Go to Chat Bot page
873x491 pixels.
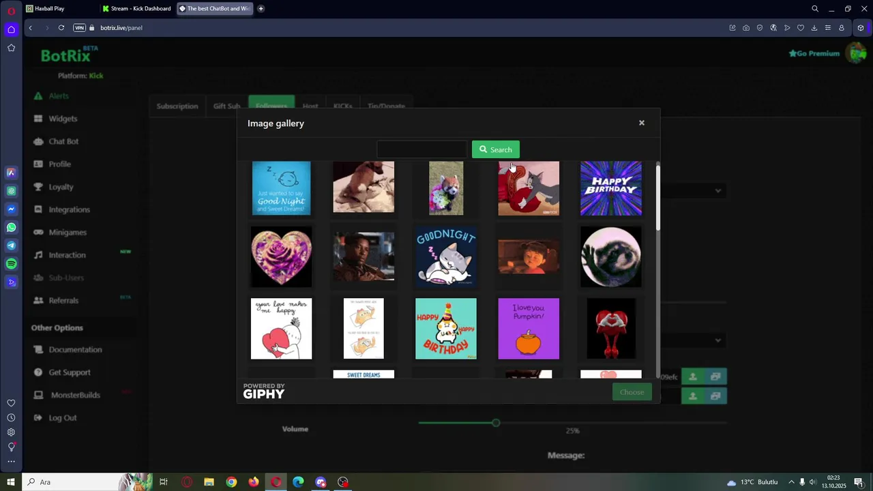[x=63, y=141]
